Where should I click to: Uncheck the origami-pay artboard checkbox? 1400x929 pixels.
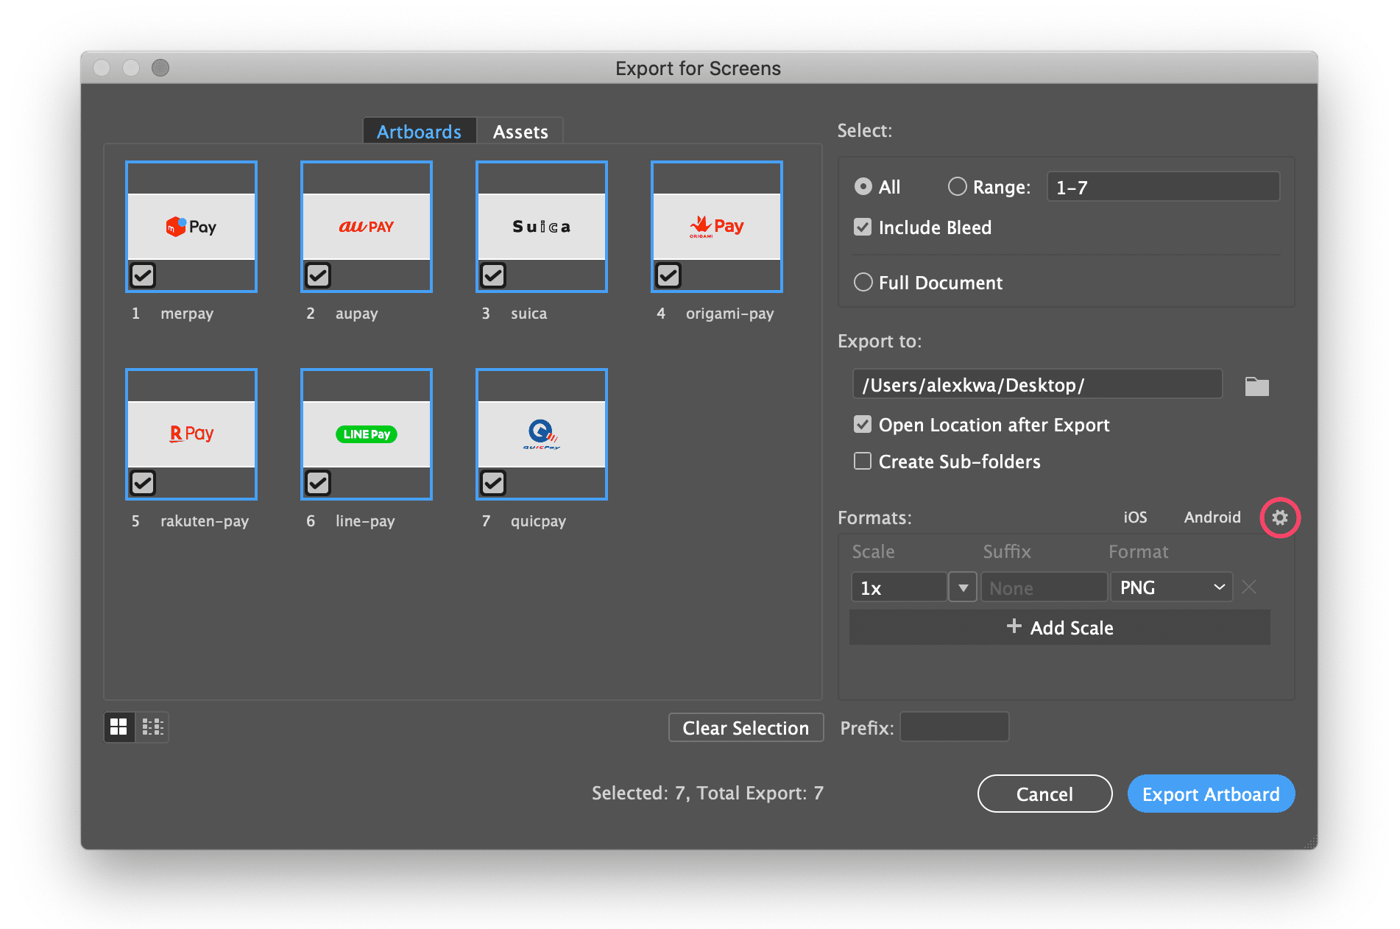pos(668,275)
